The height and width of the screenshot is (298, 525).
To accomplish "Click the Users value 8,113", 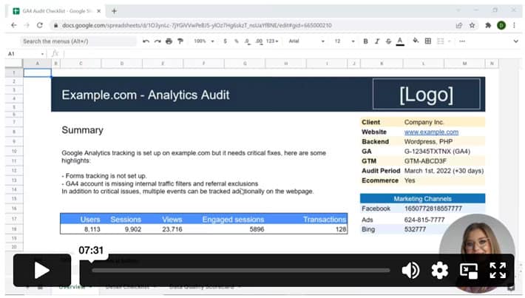I will 92,229.
